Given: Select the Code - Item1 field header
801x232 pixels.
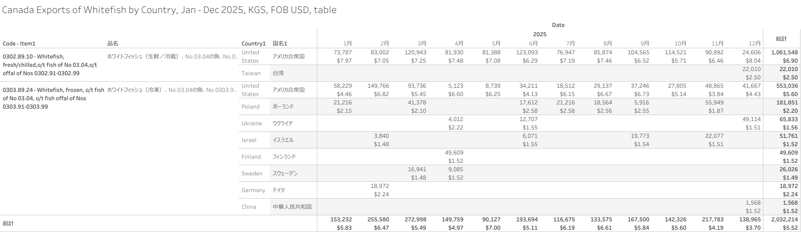Looking at the screenshot, I should (x=19, y=44).
